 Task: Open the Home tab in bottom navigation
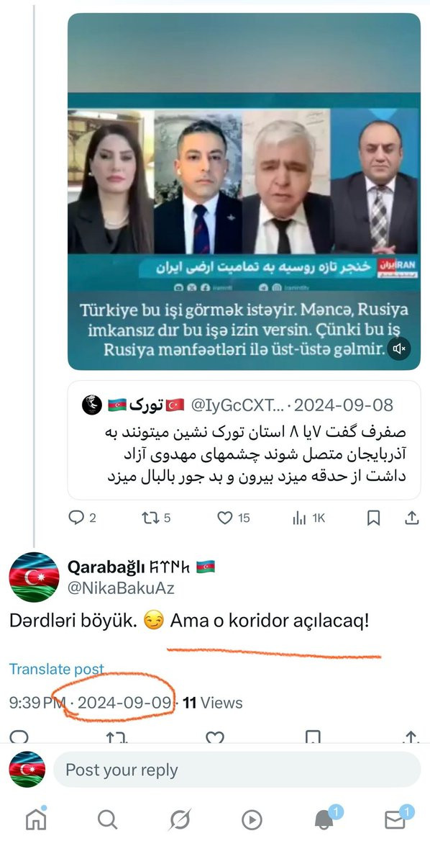(x=36, y=819)
